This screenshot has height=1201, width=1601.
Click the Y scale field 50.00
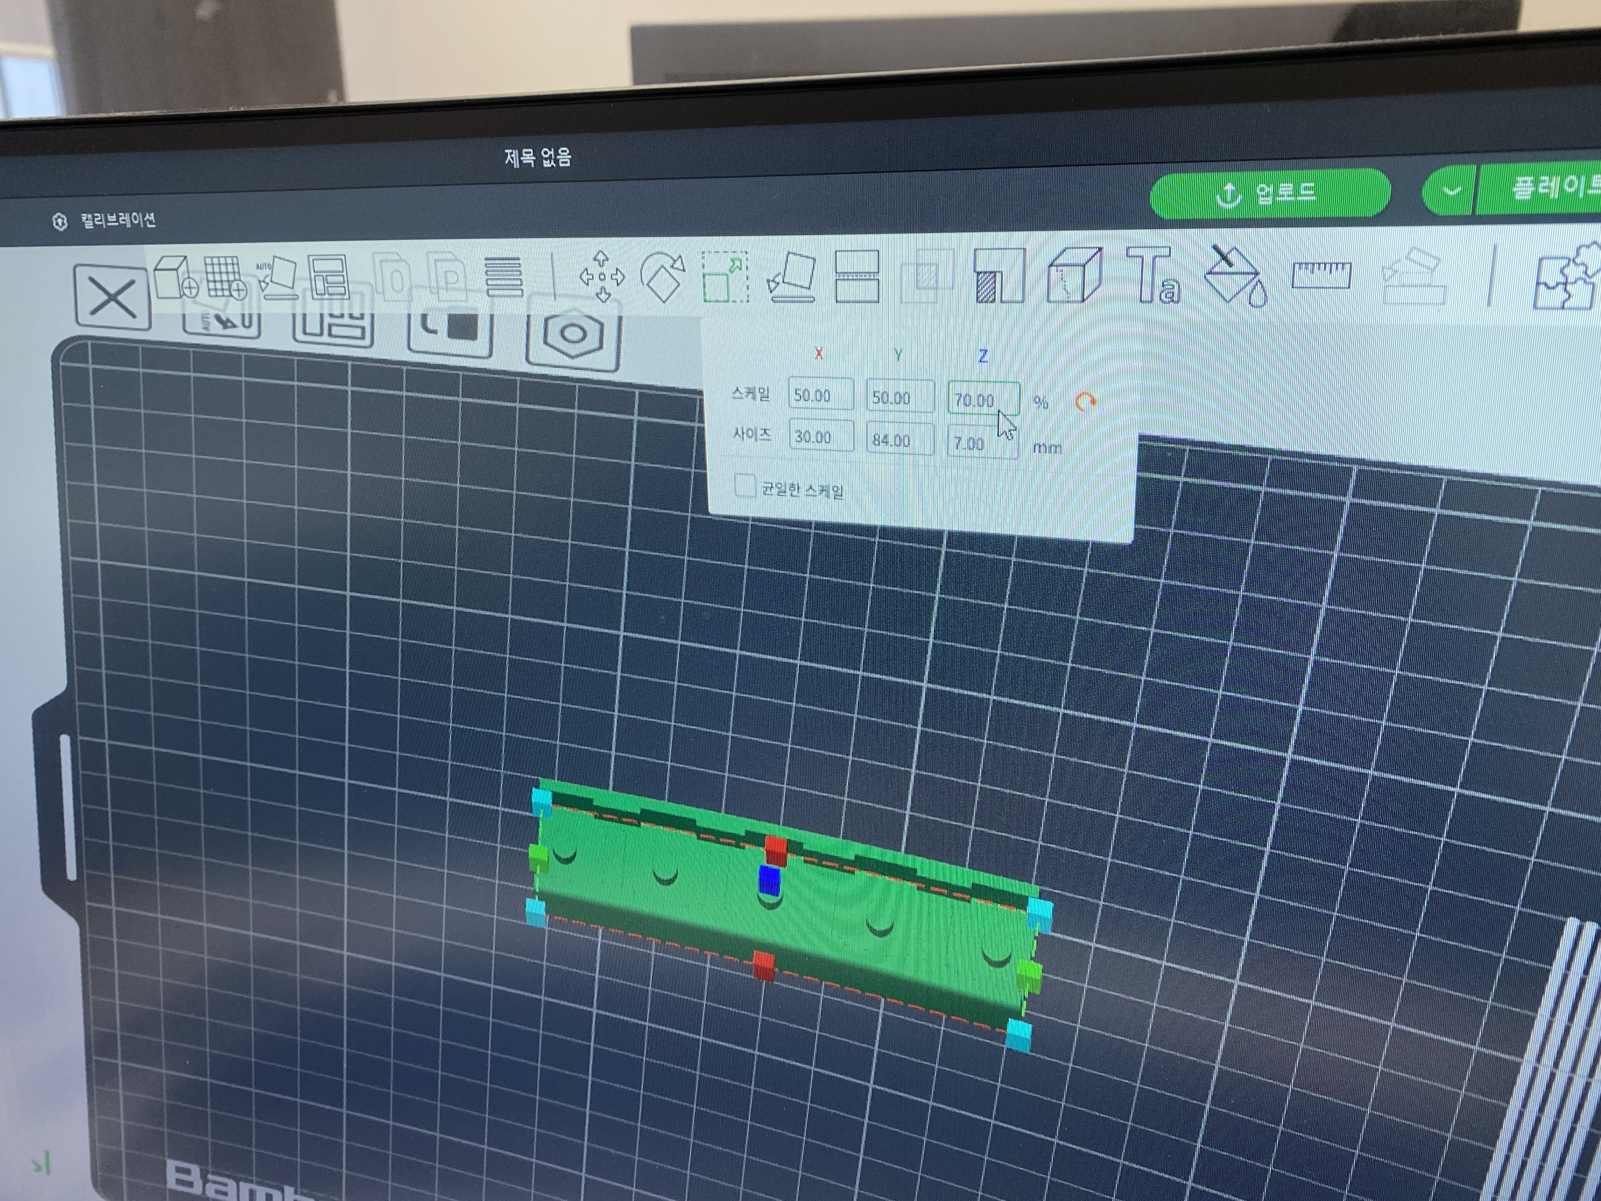(x=900, y=397)
